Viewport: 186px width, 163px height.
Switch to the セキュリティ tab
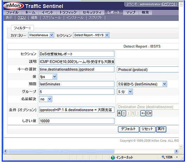(92, 12)
